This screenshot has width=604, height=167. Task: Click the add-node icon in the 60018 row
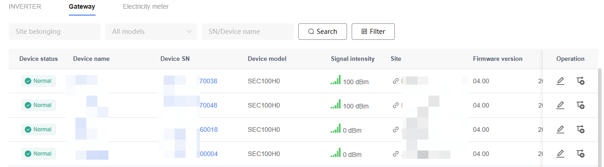click(x=580, y=129)
